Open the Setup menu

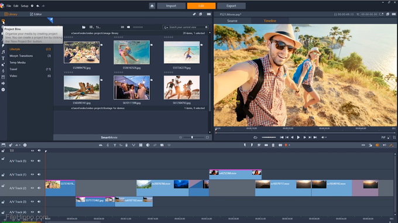(x=25, y=6)
